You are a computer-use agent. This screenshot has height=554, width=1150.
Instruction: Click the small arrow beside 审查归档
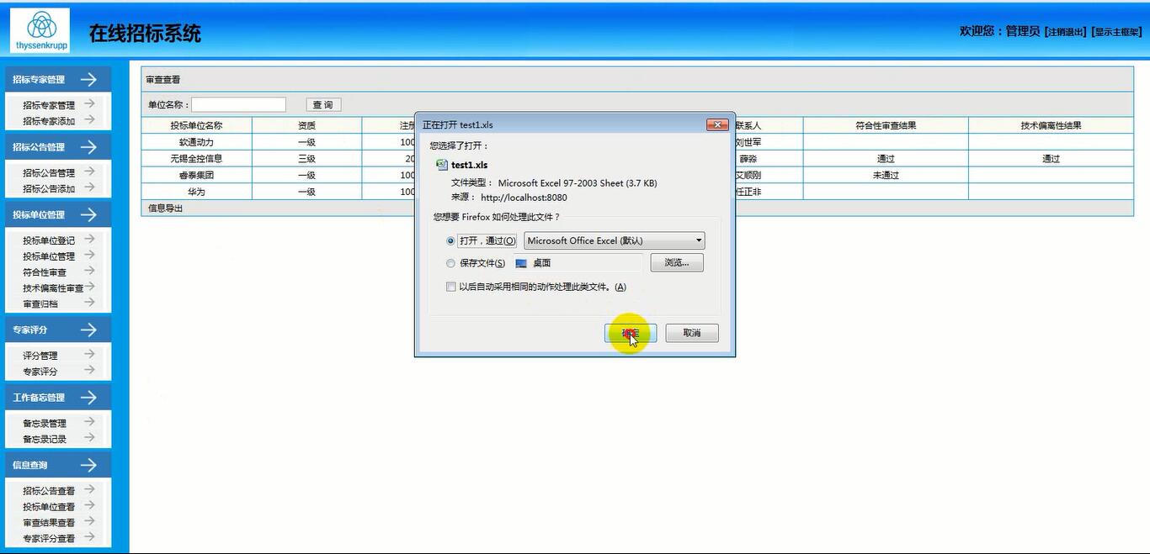89,303
